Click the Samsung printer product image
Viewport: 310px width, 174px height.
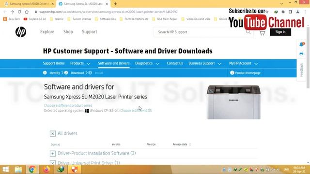click(x=233, y=102)
